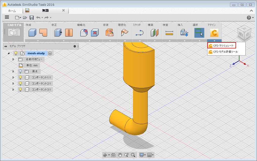Screen dimensions: 257x161
Task: Select the orange L-shaped tool in 作成
Action: tap(43, 33)
